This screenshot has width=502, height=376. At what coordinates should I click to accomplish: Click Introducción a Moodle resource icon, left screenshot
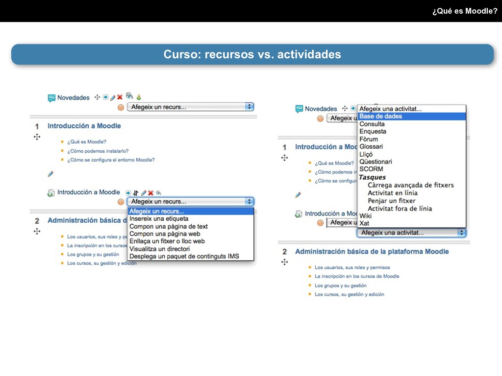coord(51,193)
